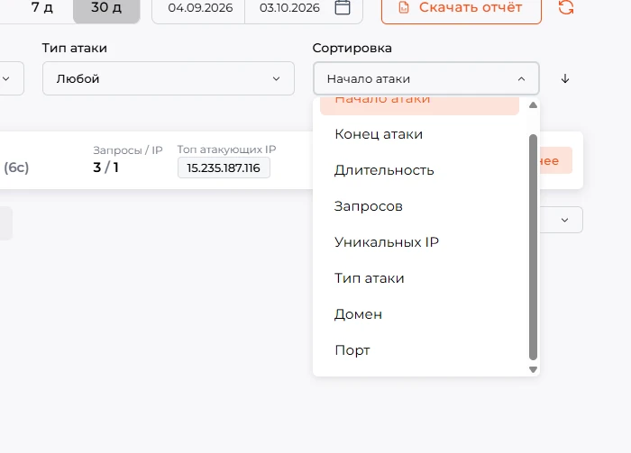Image resolution: width=631 pixels, height=453 pixels.
Task: Click the dropdown list scroll up arrow
Action: coord(534,104)
